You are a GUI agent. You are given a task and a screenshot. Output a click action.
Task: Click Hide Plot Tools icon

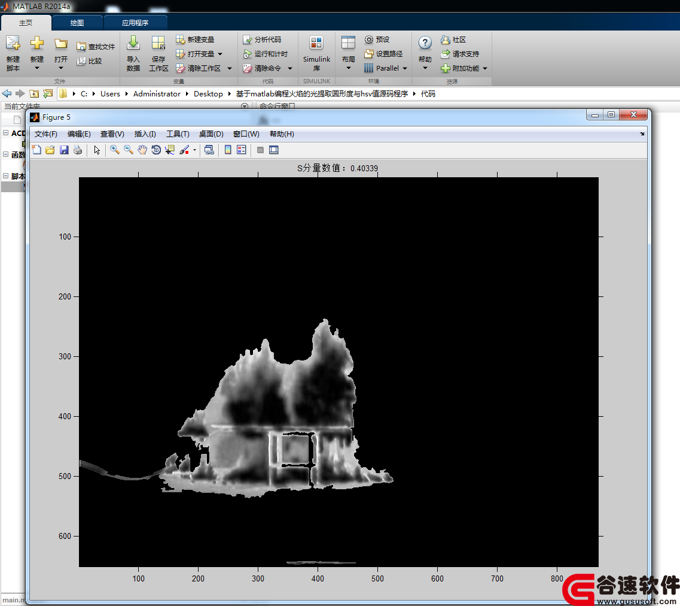(260, 150)
